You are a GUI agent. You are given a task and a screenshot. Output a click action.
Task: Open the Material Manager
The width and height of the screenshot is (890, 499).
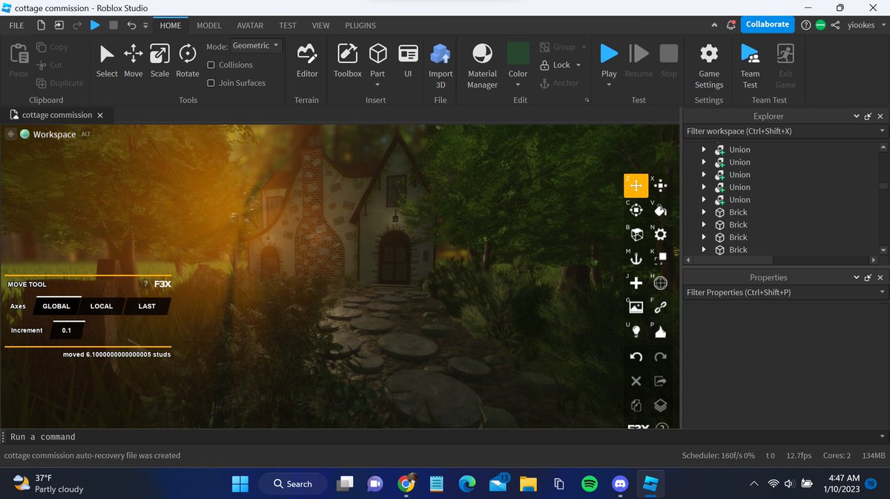(482, 65)
